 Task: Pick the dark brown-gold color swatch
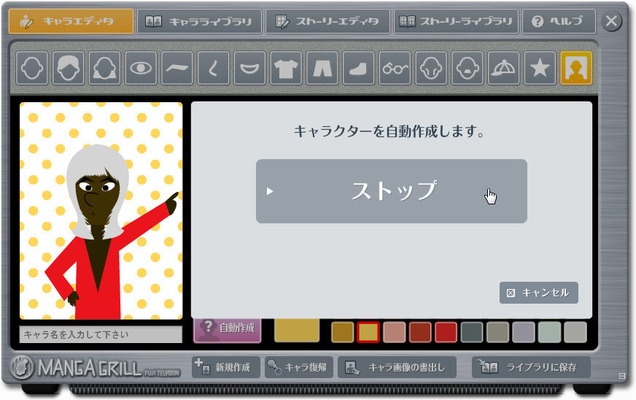point(342,332)
